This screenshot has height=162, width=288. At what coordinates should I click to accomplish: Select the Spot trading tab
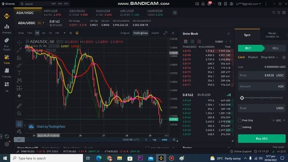coord(247,35)
